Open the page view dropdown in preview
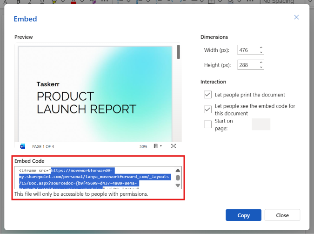 click(x=158, y=146)
